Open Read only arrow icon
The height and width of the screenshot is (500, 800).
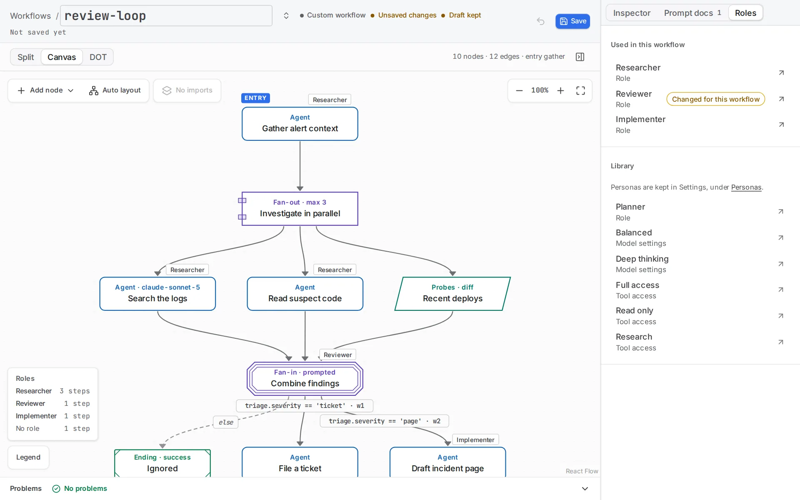(781, 316)
